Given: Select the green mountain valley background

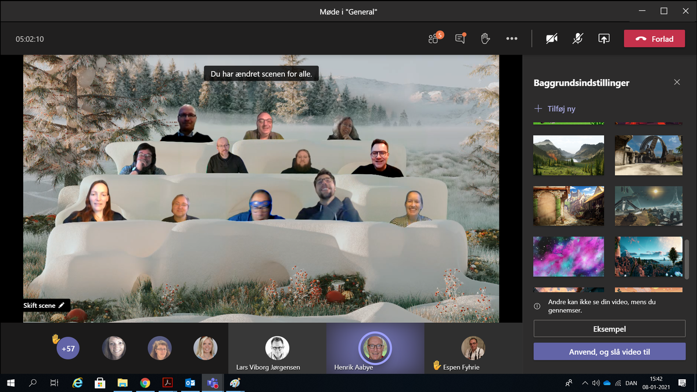Looking at the screenshot, I should [569, 155].
